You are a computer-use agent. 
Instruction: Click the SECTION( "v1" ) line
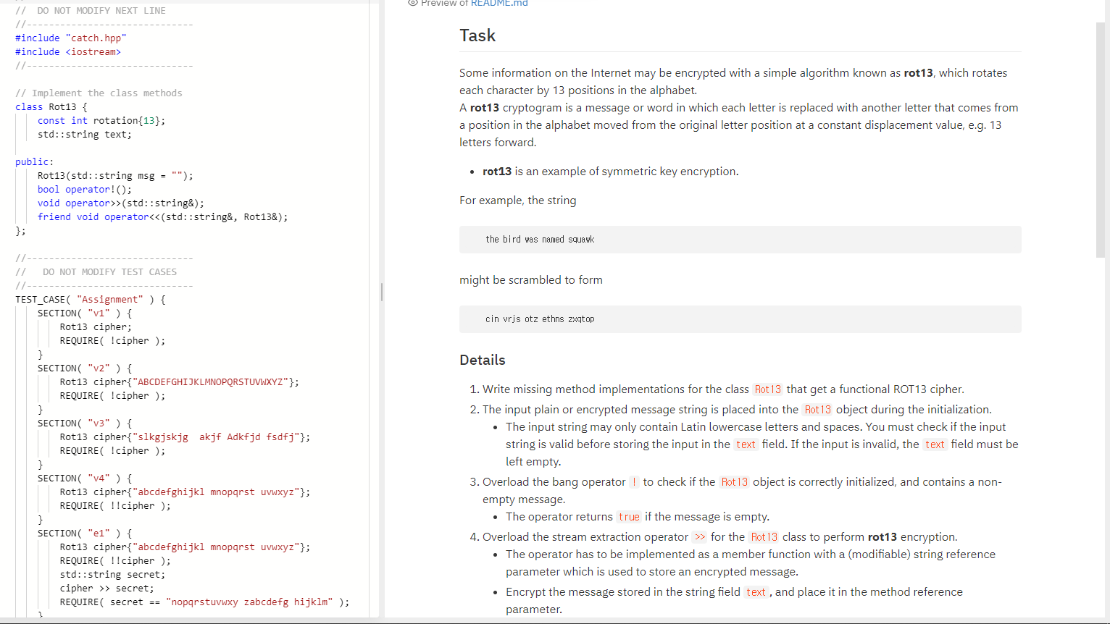[x=85, y=313]
